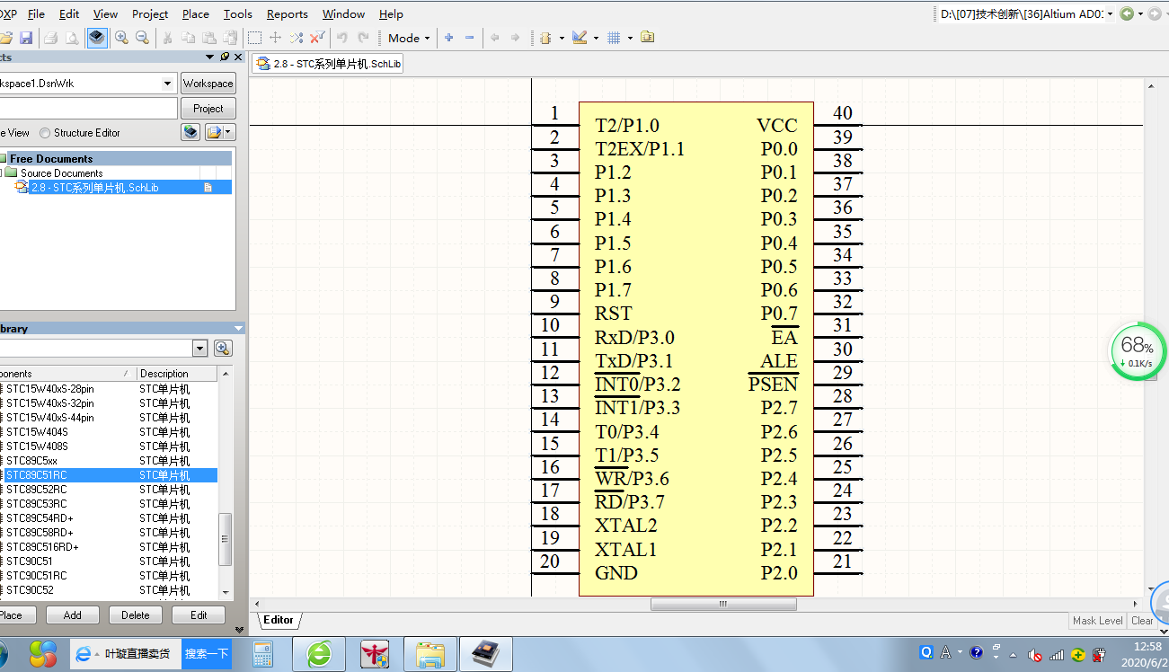The width and height of the screenshot is (1169, 672).
Task: Open the 2.8 - STC SchLib document tab
Action: [x=328, y=63]
